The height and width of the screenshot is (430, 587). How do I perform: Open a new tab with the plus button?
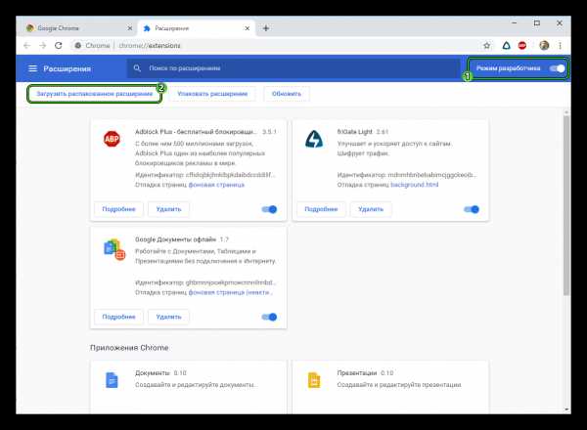coord(266,28)
